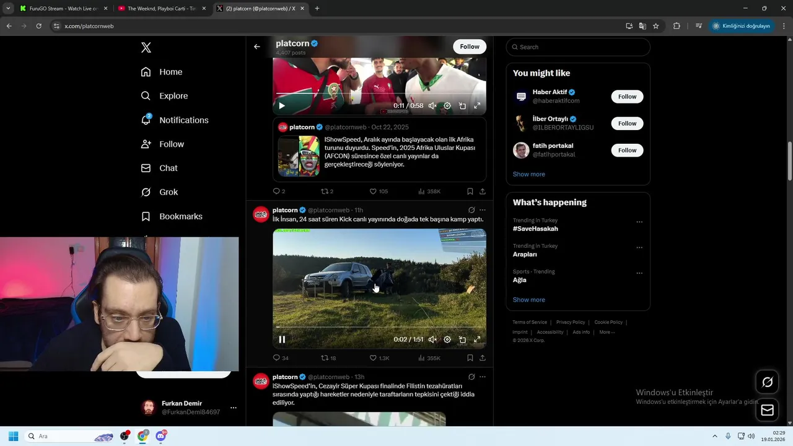Mute the camping video sound
Image resolution: width=793 pixels, height=446 pixels.
[432, 339]
